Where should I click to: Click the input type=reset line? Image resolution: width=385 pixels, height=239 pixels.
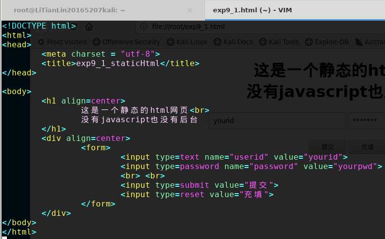197,195
